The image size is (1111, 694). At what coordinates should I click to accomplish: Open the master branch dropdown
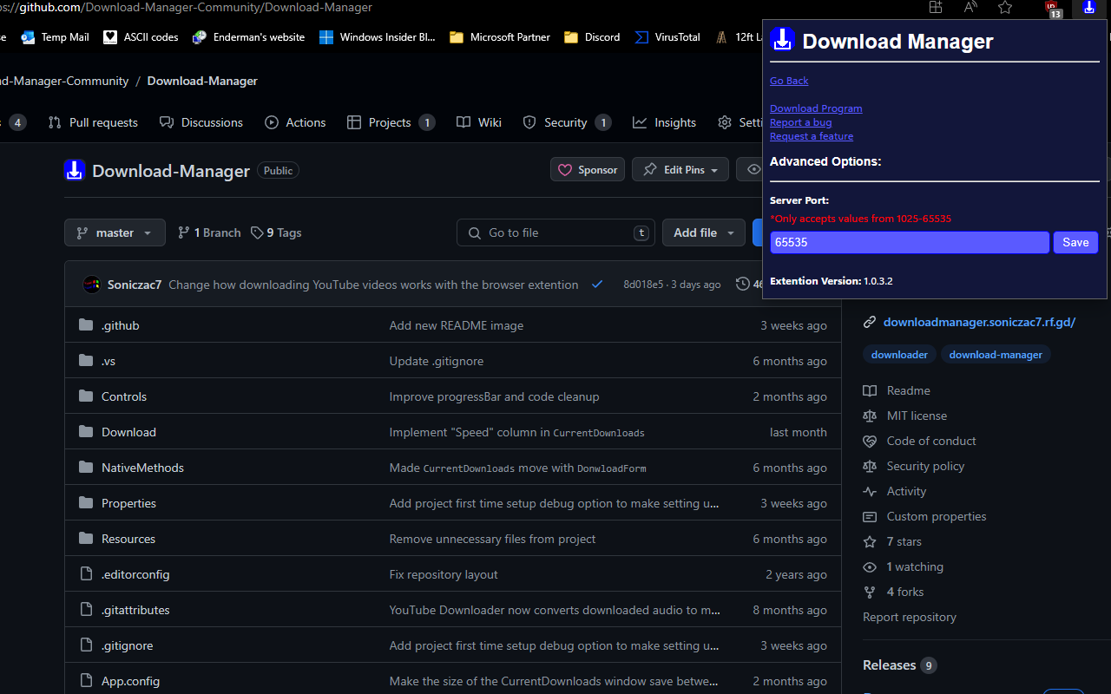(115, 232)
